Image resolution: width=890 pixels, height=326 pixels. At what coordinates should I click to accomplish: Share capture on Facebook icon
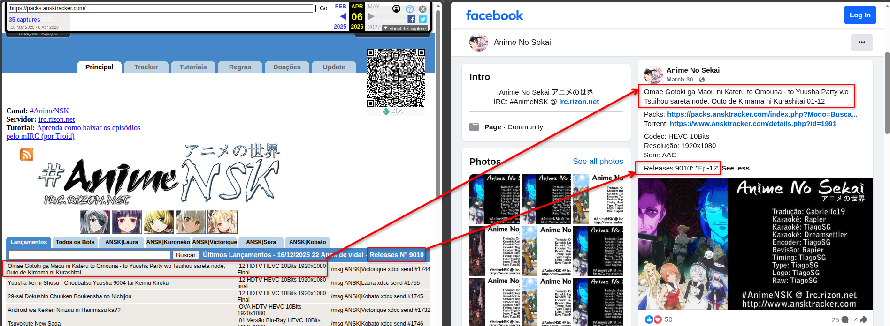click(x=411, y=19)
